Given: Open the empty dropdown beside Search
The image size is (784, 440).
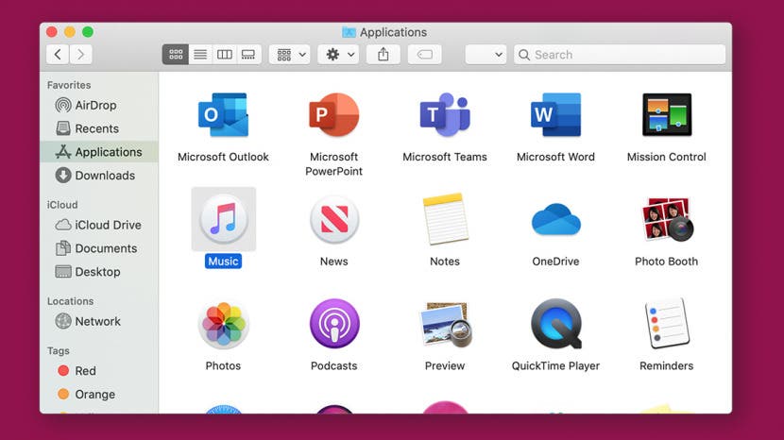Looking at the screenshot, I should pos(486,55).
